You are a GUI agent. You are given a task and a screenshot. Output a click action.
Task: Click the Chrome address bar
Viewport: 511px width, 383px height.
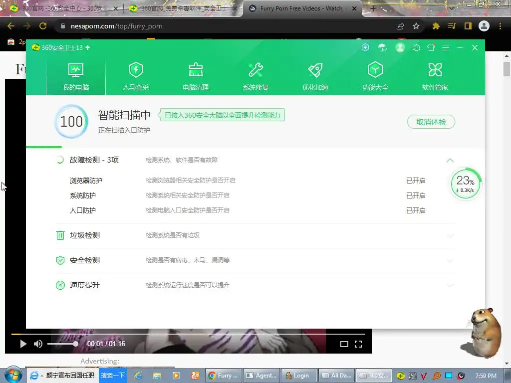225,26
